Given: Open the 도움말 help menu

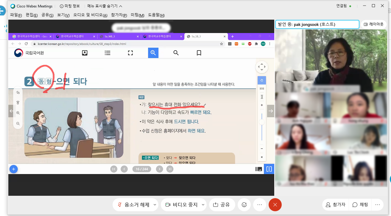Looking at the screenshot, I should click(x=156, y=15).
